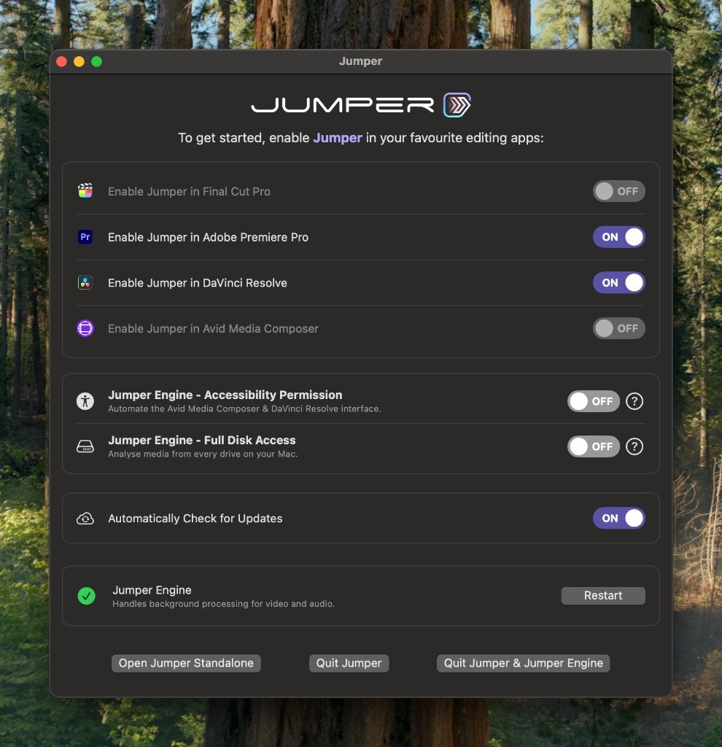The width and height of the screenshot is (722, 747).
Task: Turn off Jumper in DaVinci Resolve toggle
Action: 619,282
